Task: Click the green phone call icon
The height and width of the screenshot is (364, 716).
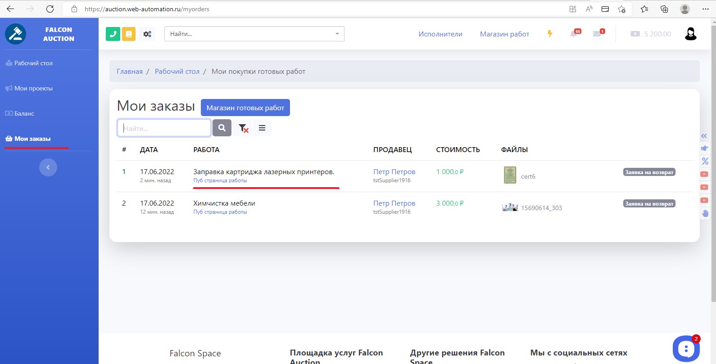Action: click(x=113, y=34)
